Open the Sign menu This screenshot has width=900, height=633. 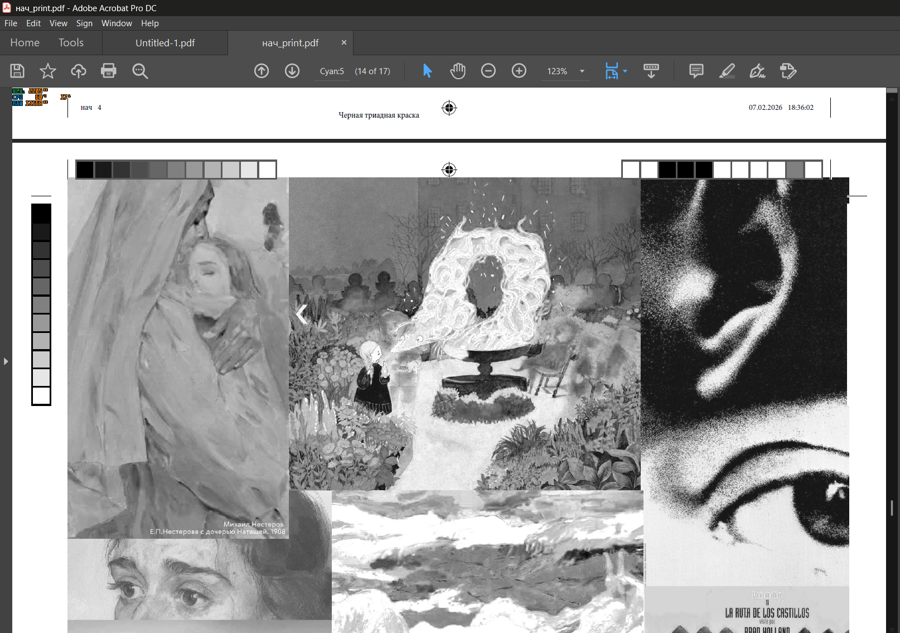pos(84,23)
